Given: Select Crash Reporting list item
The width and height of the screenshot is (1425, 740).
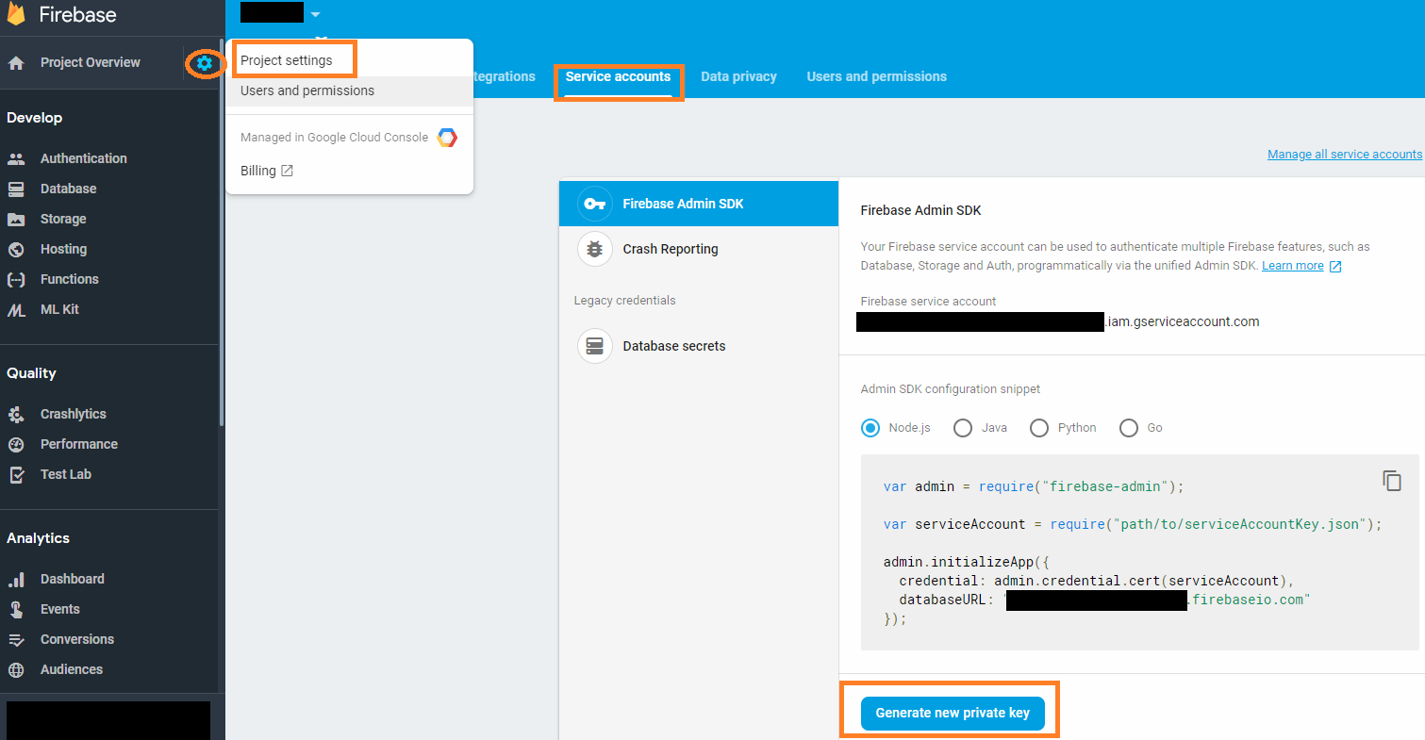Looking at the screenshot, I should (x=699, y=249).
